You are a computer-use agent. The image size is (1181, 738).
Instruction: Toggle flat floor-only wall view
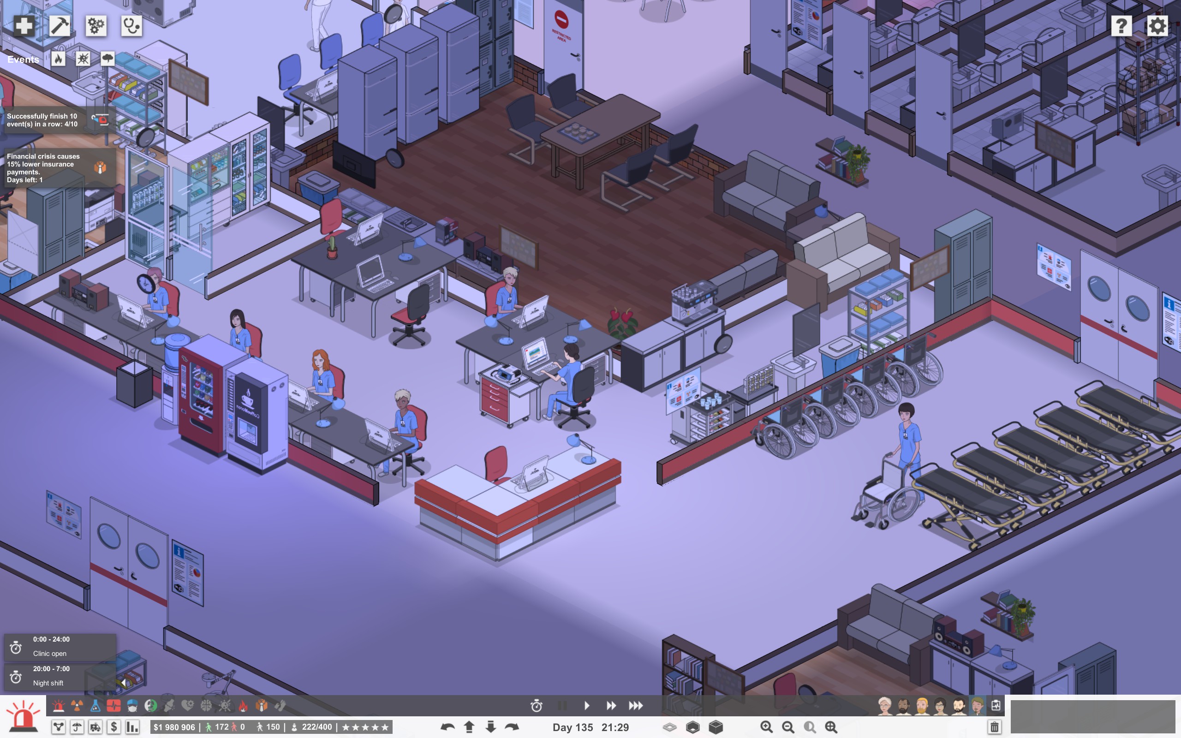pos(669,727)
